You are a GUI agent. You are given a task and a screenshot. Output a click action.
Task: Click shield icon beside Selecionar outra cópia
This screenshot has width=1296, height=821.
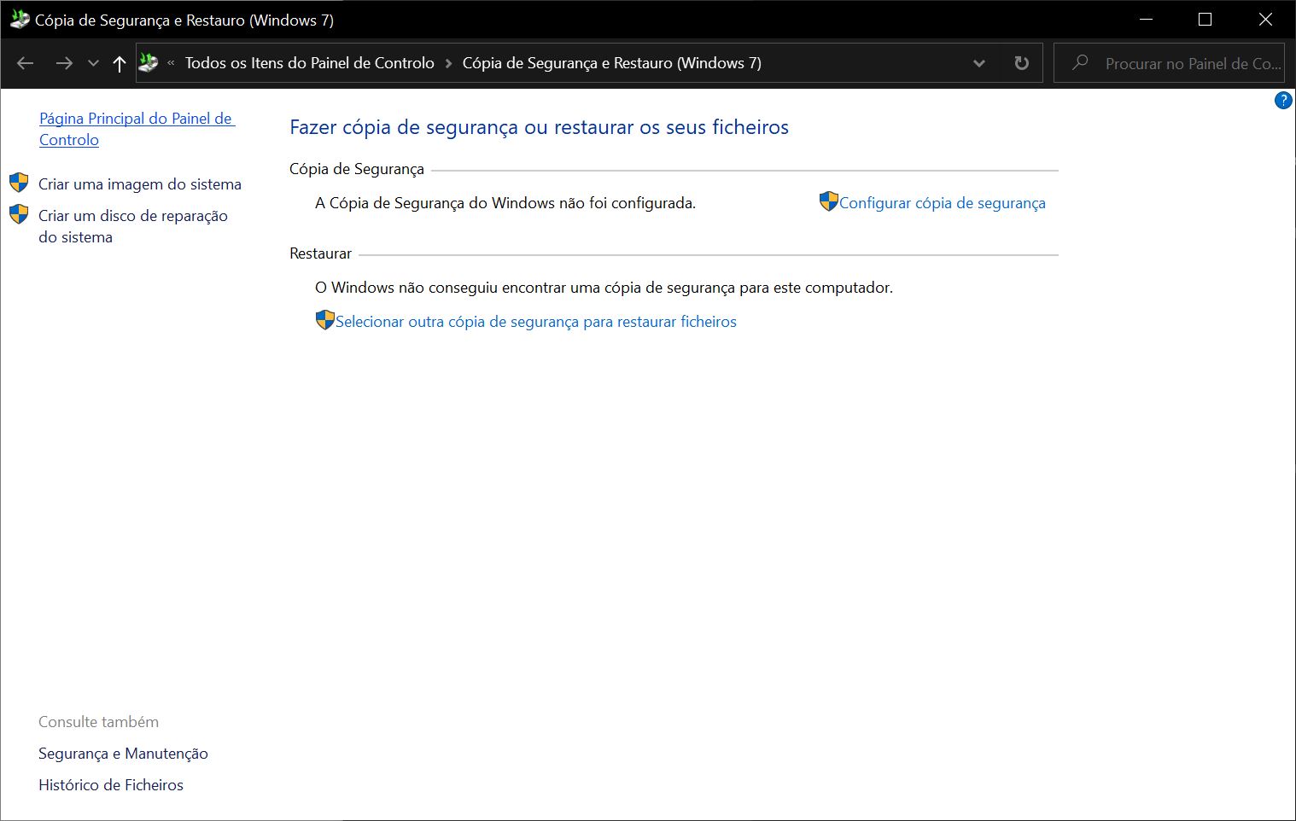point(324,320)
